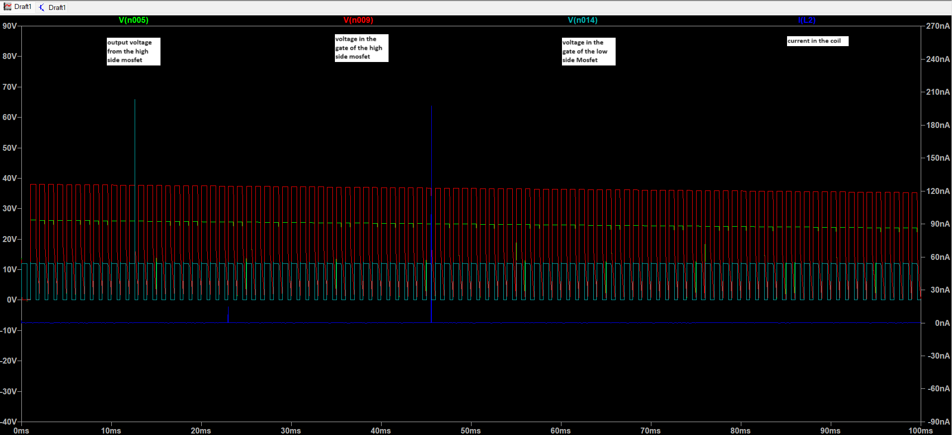Click the blue I(L2) trace label
Image resolution: width=952 pixels, height=435 pixels.
(806, 20)
